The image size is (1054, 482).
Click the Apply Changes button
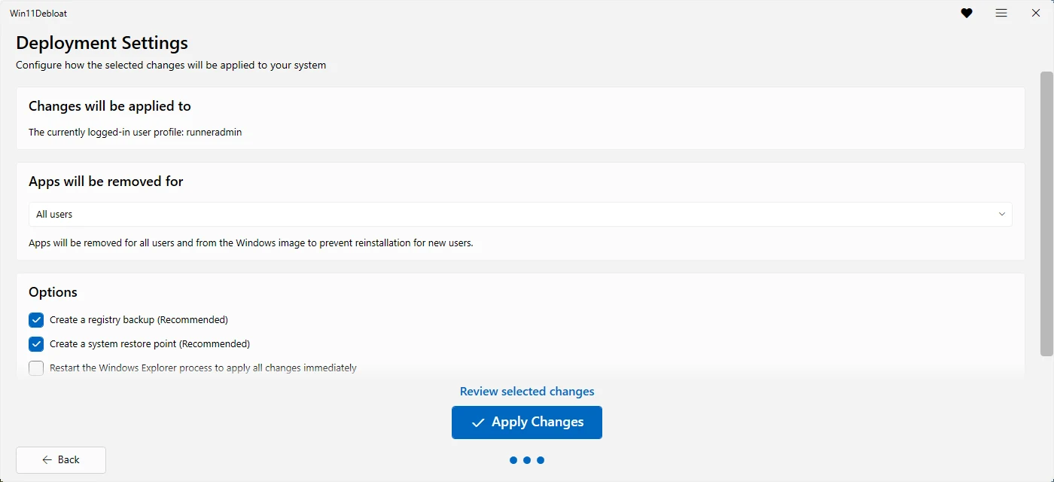point(527,423)
